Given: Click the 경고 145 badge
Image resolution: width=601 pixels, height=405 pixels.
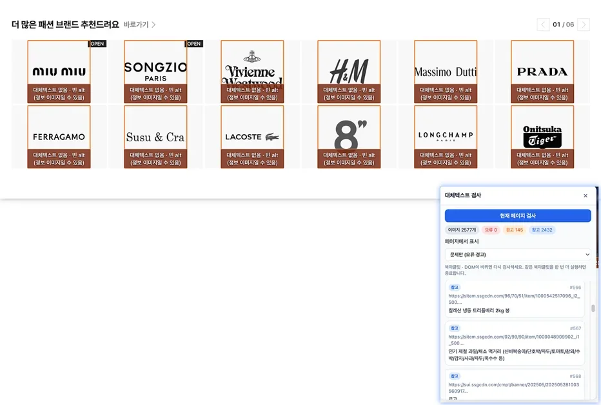Looking at the screenshot, I should click(x=515, y=230).
